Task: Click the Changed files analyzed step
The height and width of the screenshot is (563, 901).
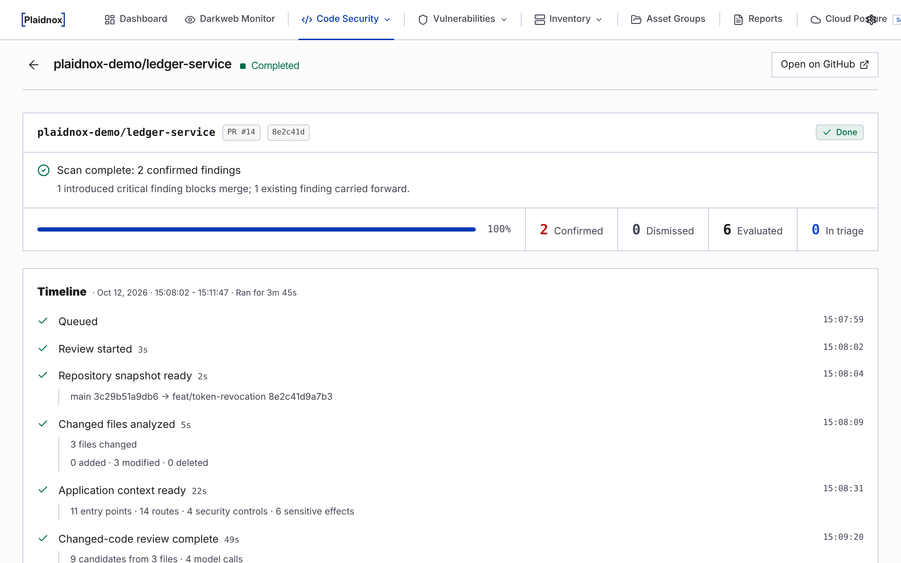Action: pyautogui.click(x=116, y=424)
